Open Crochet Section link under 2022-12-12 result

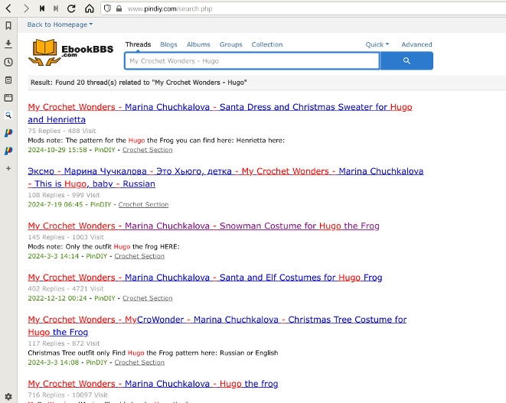point(148,298)
